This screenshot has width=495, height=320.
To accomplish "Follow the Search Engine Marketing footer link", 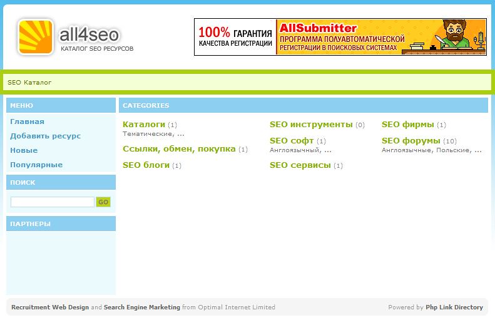I will click(142, 307).
